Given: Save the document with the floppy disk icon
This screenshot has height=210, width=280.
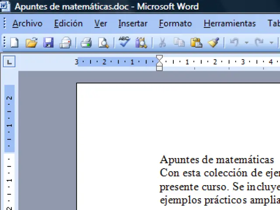Looking at the screenshot, I should point(48,43).
